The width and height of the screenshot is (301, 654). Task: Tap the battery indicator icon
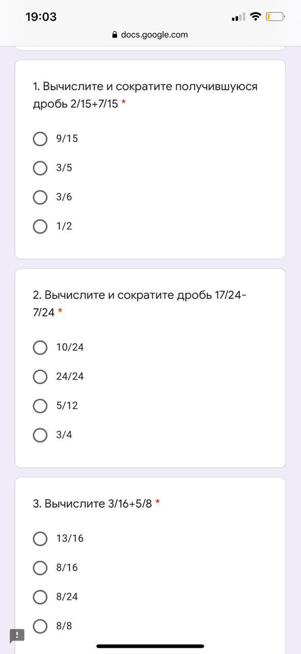pyautogui.click(x=275, y=17)
